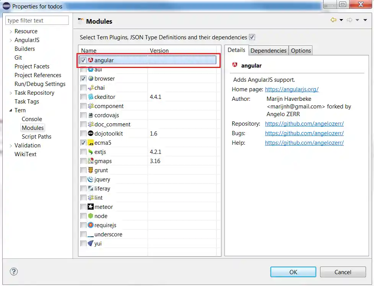This screenshot has height=286, width=374.
Task: Click the yui module icon
Action: tap(91, 243)
